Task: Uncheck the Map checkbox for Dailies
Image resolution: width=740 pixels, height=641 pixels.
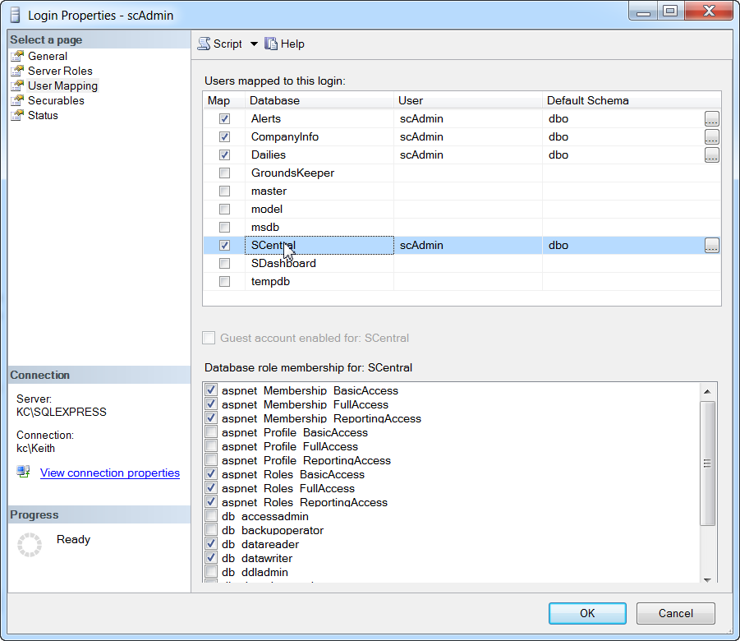Action: [223, 154]
